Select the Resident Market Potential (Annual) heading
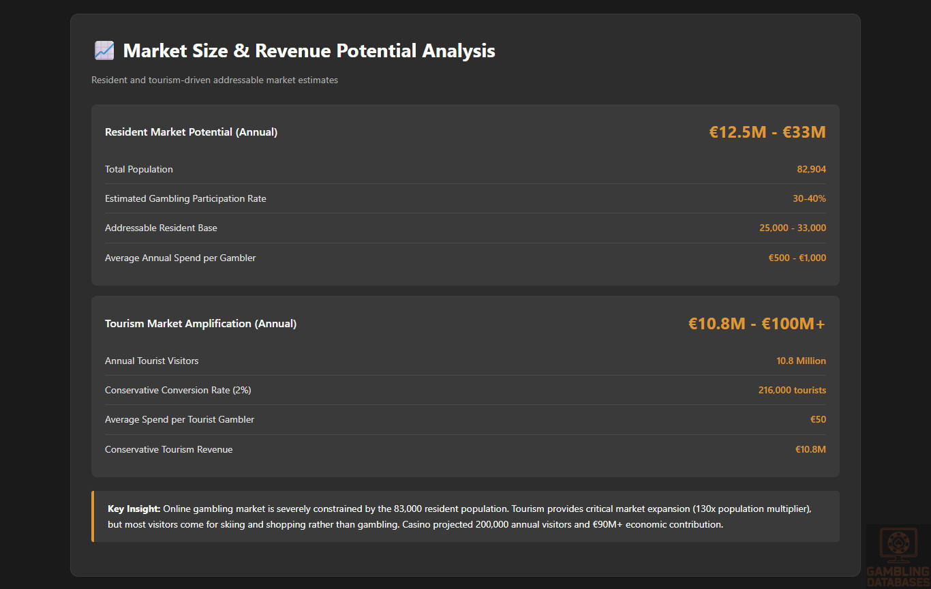This screenshot has height=589, width=931. pos(191,132)
